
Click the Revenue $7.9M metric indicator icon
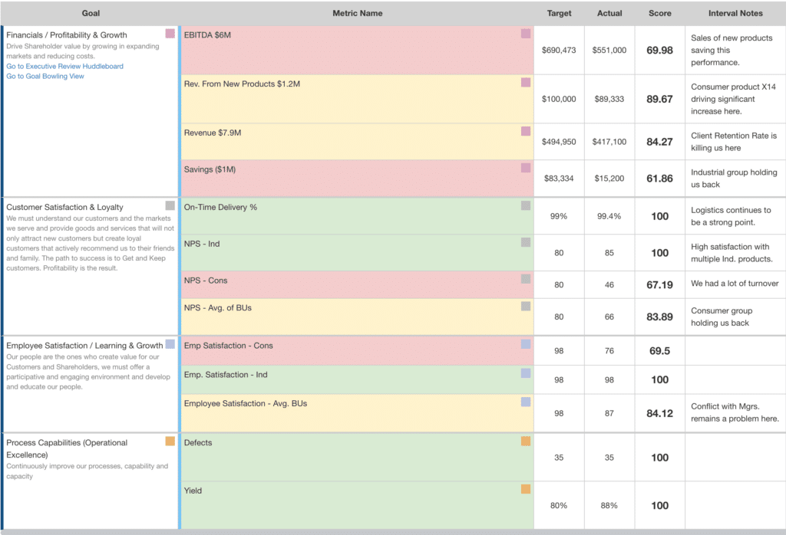526,131
